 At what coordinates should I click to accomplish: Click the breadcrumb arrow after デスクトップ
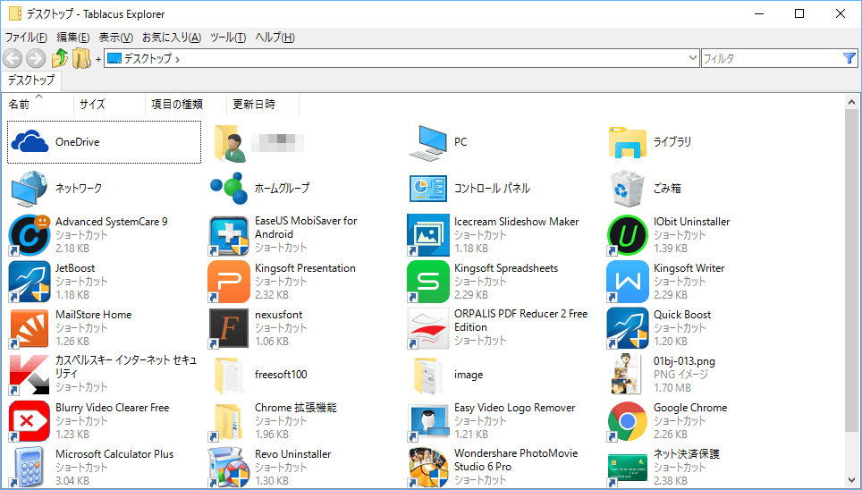(x=177, y=59)
